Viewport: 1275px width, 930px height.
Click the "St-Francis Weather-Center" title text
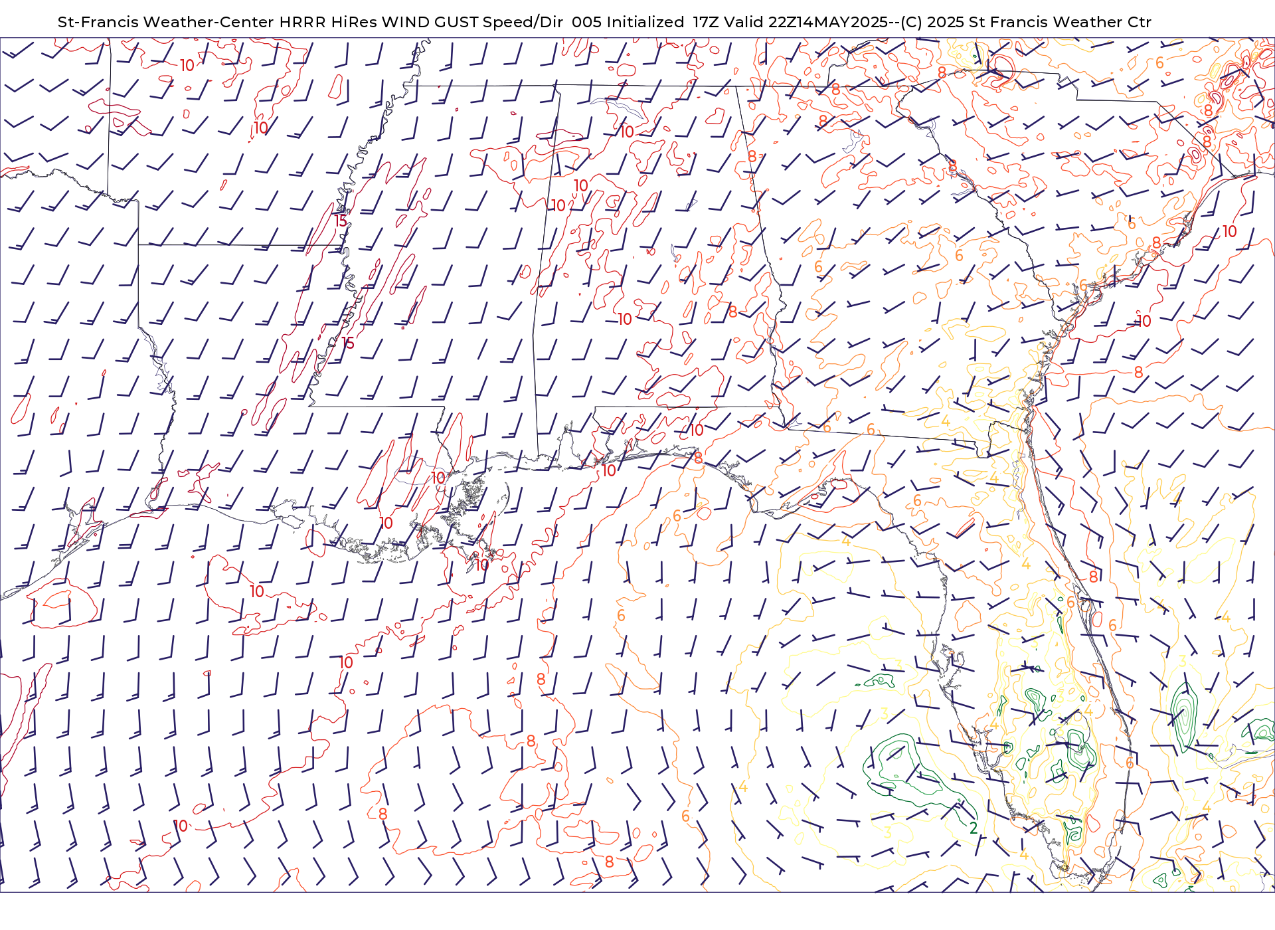point(166,22)
